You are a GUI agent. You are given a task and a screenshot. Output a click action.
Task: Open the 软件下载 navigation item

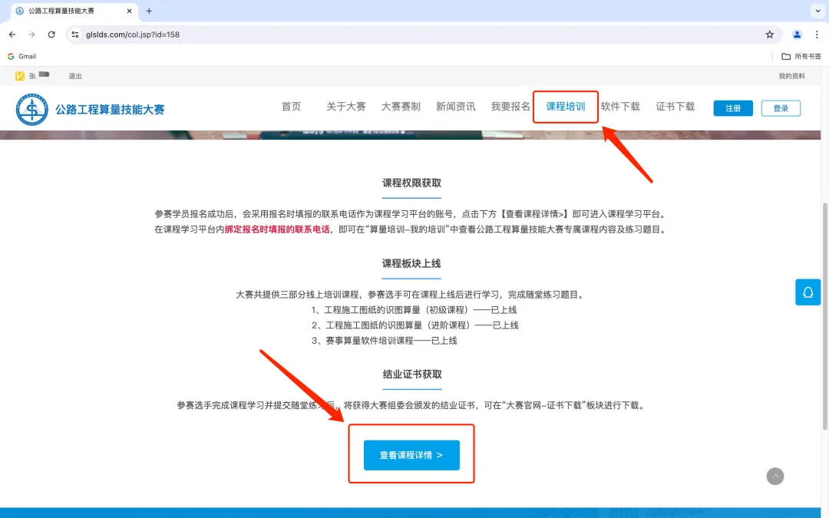[x=620, y=107]
